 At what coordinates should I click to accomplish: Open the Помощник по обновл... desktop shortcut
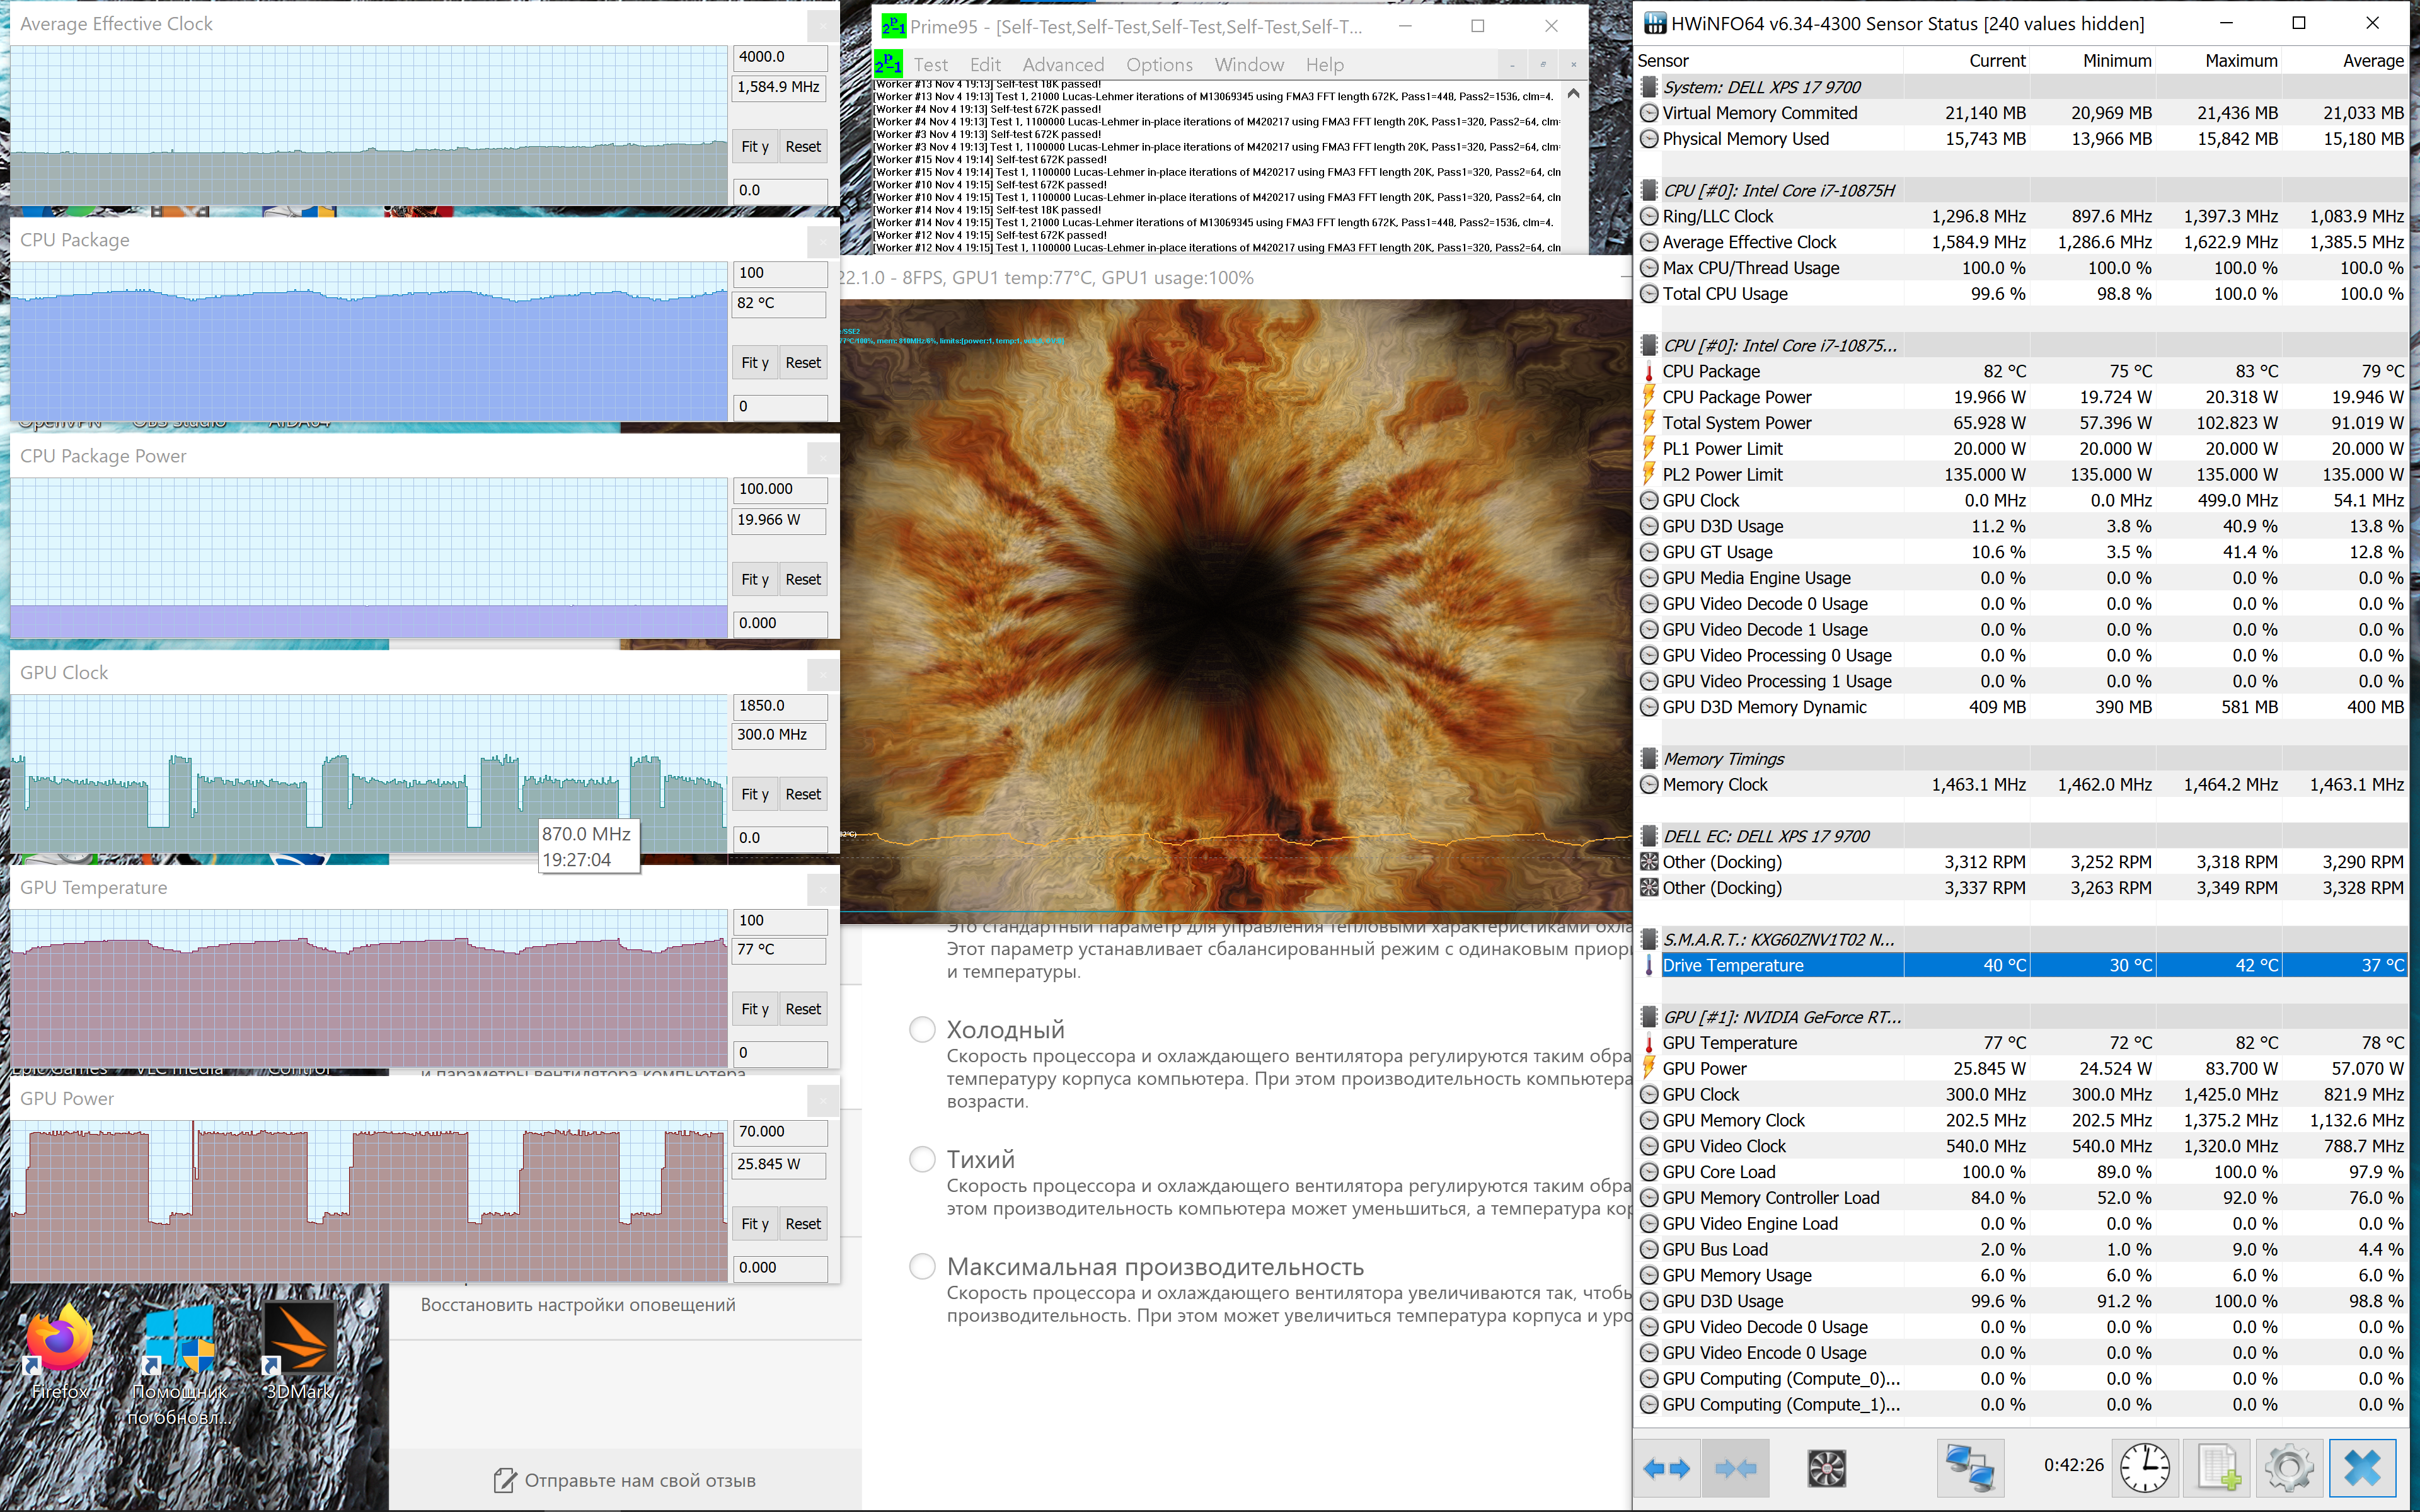(x=180, y=1364)
